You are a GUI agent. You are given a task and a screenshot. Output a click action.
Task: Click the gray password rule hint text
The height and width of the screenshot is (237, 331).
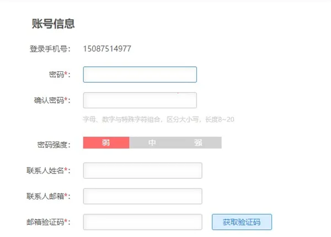click(158, 119)
